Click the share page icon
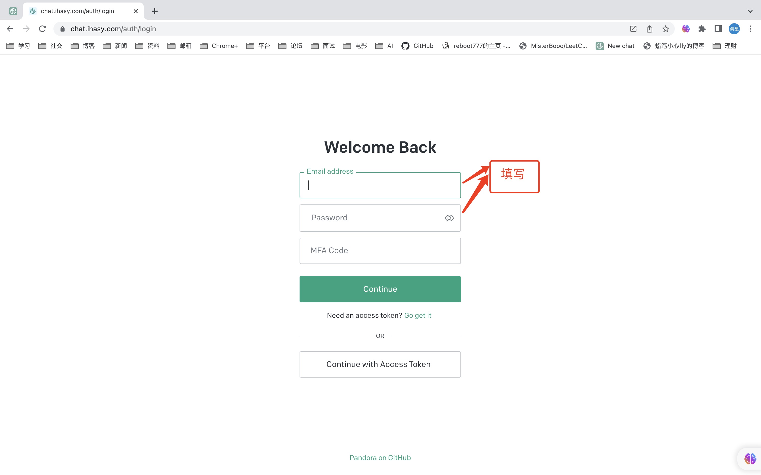Image resolution: width=761 pixels, height=475 pixels. click(649, 29)
